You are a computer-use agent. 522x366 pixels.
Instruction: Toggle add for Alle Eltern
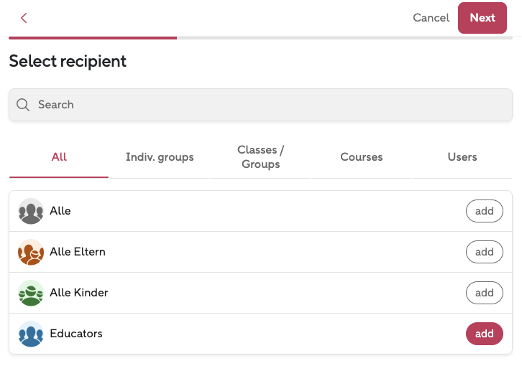tap(484, 252)
